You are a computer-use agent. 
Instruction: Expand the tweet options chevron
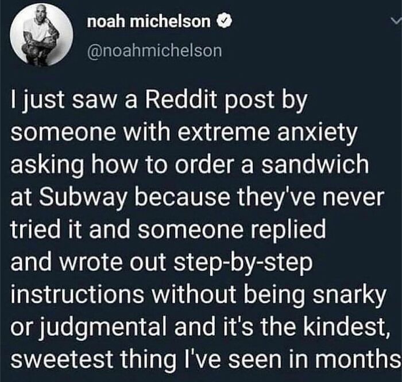point(396,21)
